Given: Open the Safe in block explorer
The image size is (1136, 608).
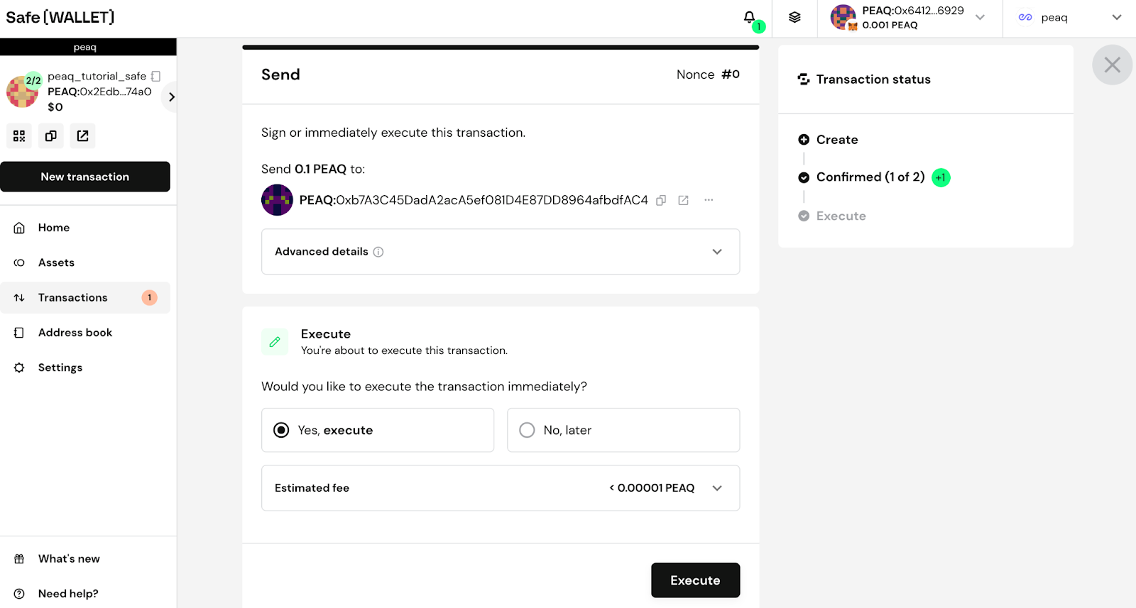Looking at the screenshot, I should (x=82, y=136).
